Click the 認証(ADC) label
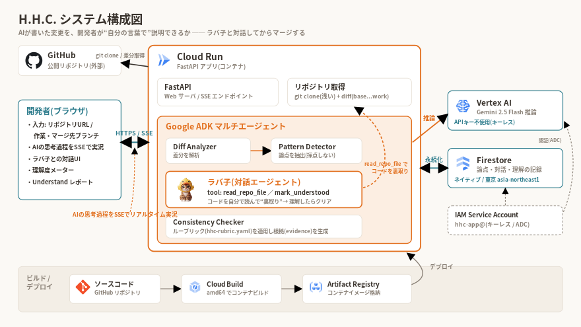This screenshot has height=327, width=581. pos(550,140)
